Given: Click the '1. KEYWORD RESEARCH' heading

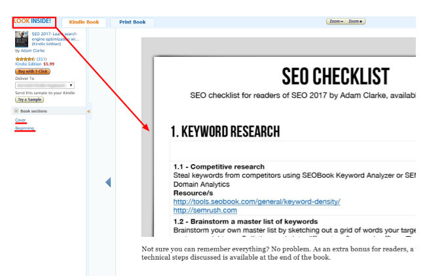Looking at the screenshot, I should pyautogui.click(x=225, y=132).
